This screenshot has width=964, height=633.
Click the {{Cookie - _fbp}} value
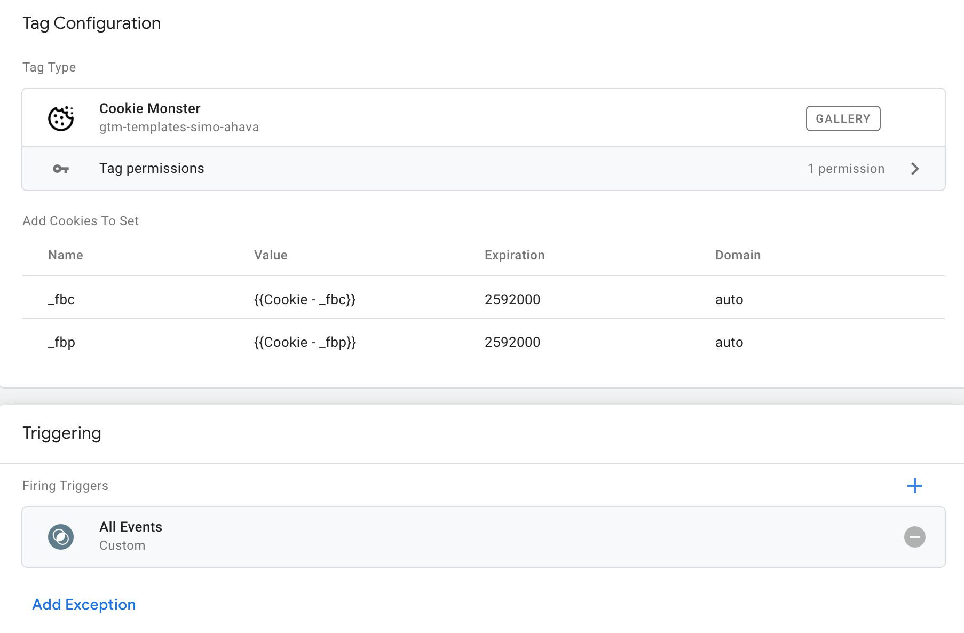click(305, 342)
